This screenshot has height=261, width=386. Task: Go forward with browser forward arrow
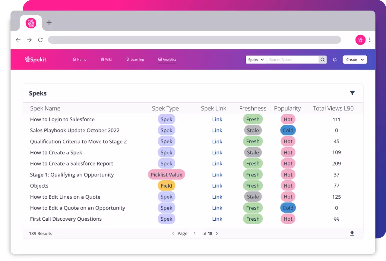[x=29, y=40]
